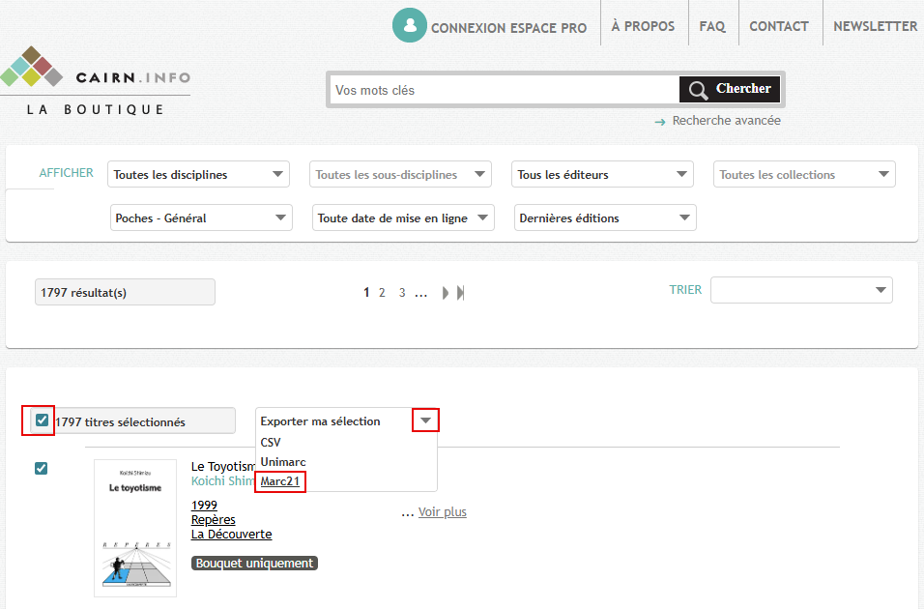Open the Trier sort dropdown
The image size is (924, 609).
[x=801, y=290]
